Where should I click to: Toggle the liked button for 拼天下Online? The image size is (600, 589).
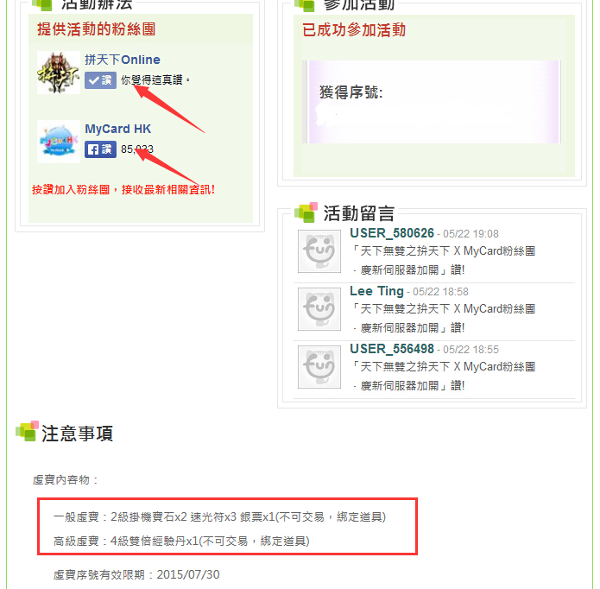coord(100,80)
